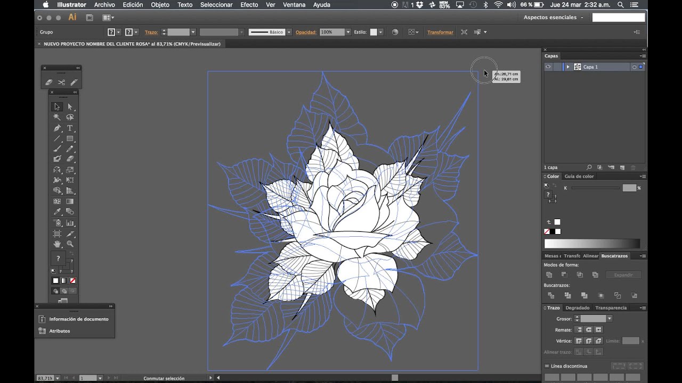Open the Aspectos esenciales workspace switcher

point(553,17)
